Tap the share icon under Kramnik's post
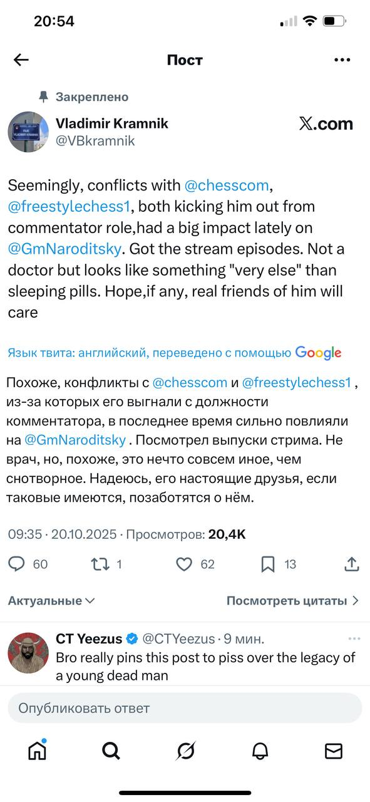Image resolution: width=370 pixels, height=802 pixels. 352,564
